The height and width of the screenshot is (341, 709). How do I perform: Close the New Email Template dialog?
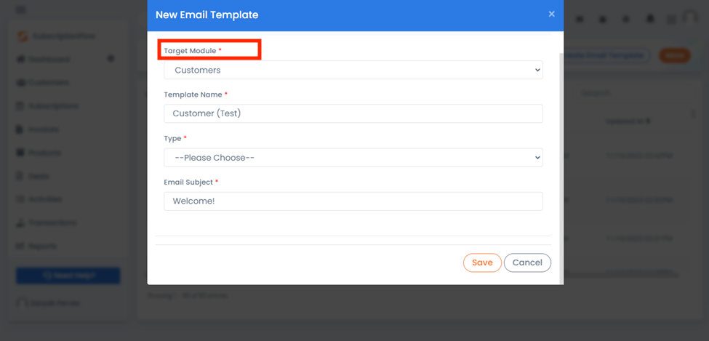pyautogui.click(x=551, y=14)
